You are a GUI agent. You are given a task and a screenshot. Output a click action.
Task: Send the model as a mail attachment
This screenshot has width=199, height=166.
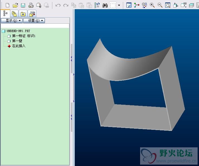[x=39, y=5]
